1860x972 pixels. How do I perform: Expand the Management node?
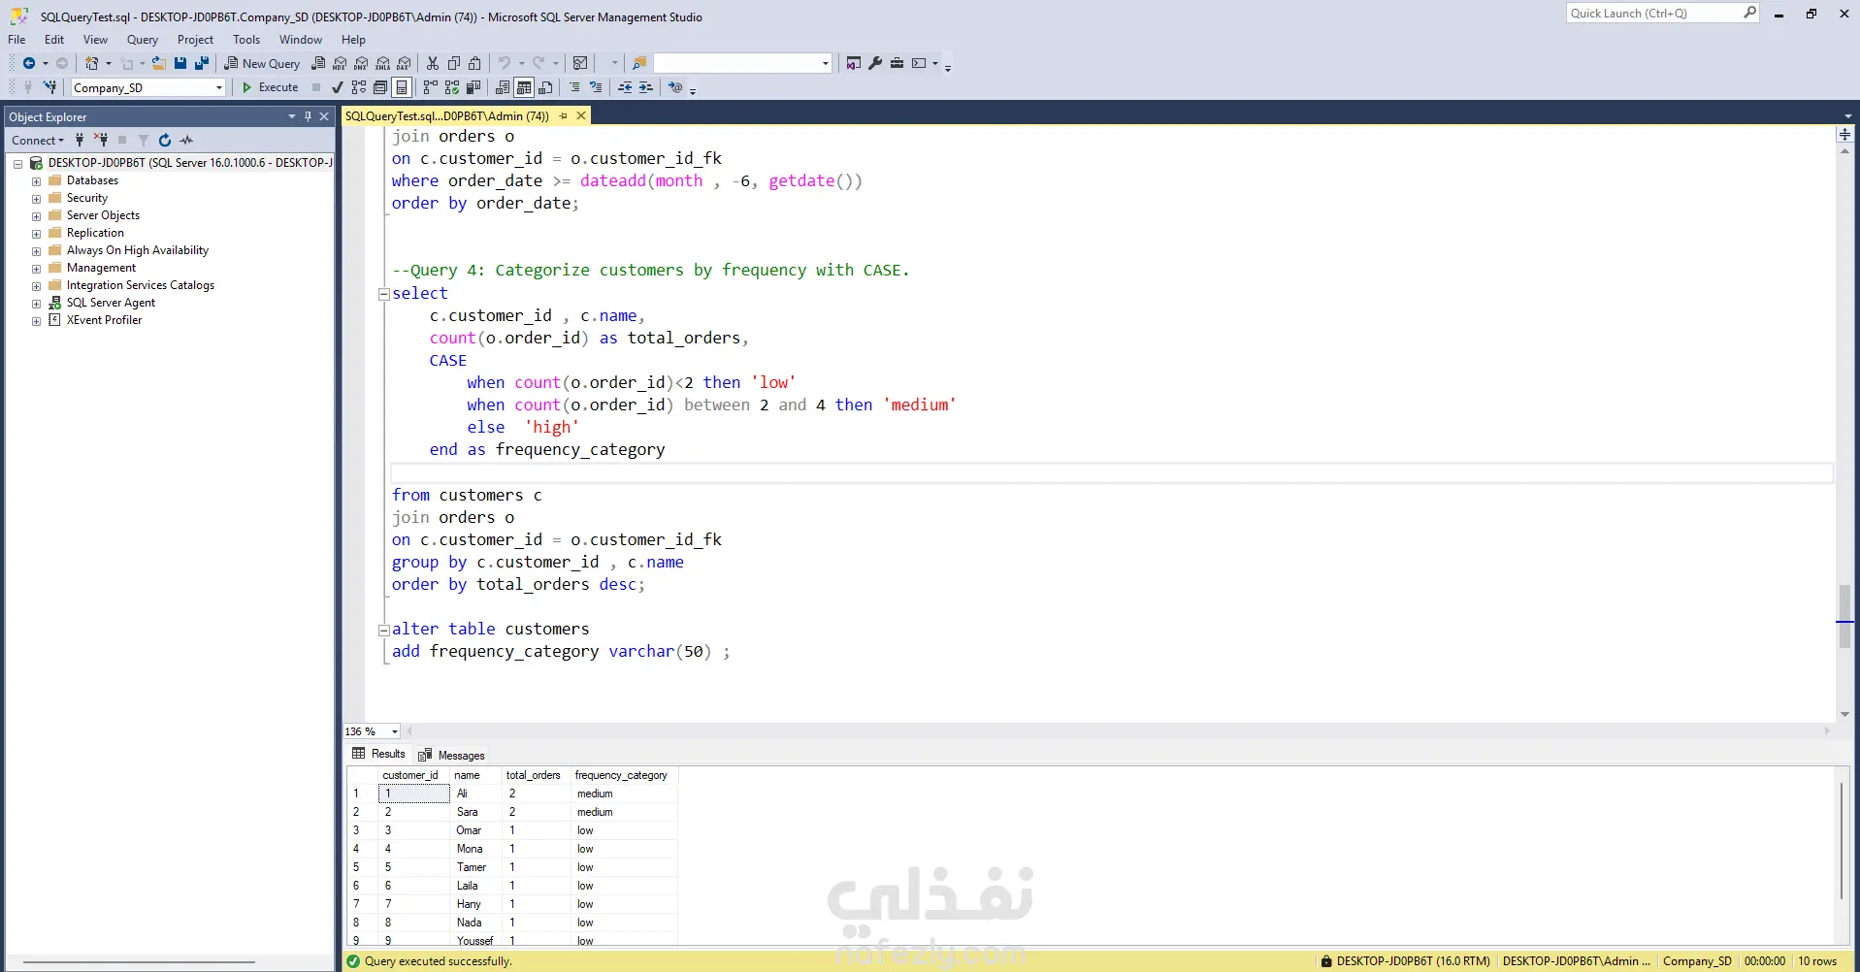36,269
